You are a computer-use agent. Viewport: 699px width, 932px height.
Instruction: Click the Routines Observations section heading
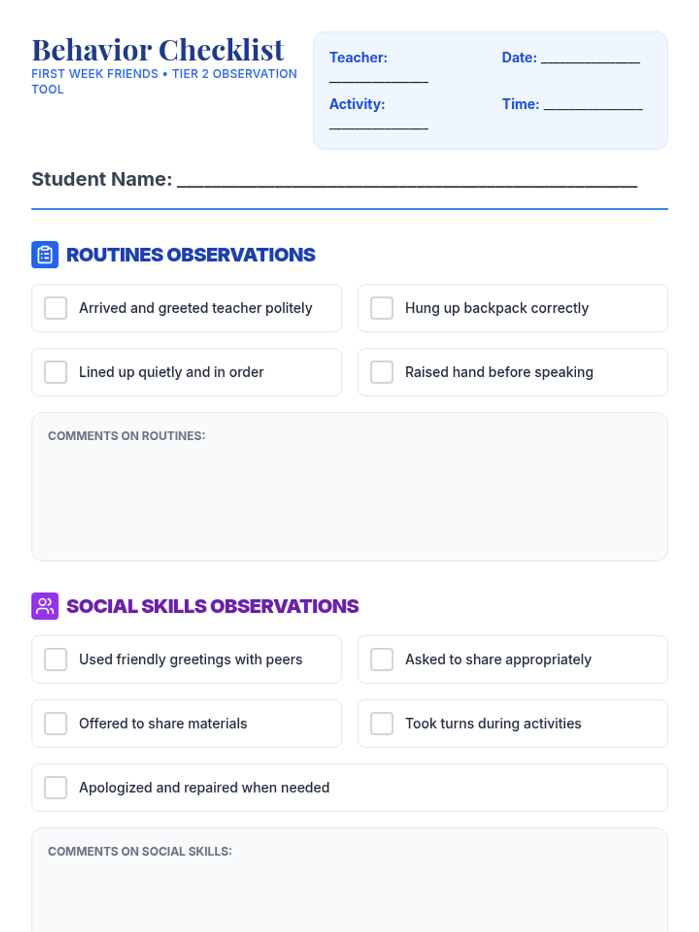pos(190,255)
